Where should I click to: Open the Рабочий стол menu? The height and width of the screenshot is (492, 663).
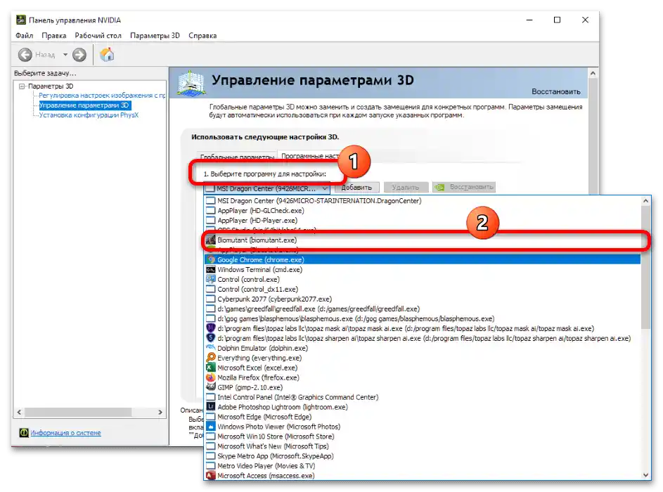[x=98, y=36]
